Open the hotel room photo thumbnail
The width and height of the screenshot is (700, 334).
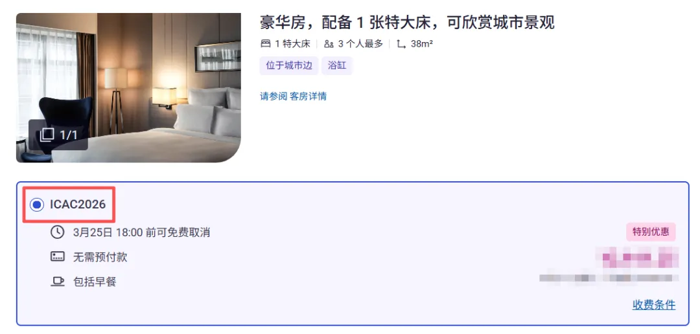pos(128,88)
